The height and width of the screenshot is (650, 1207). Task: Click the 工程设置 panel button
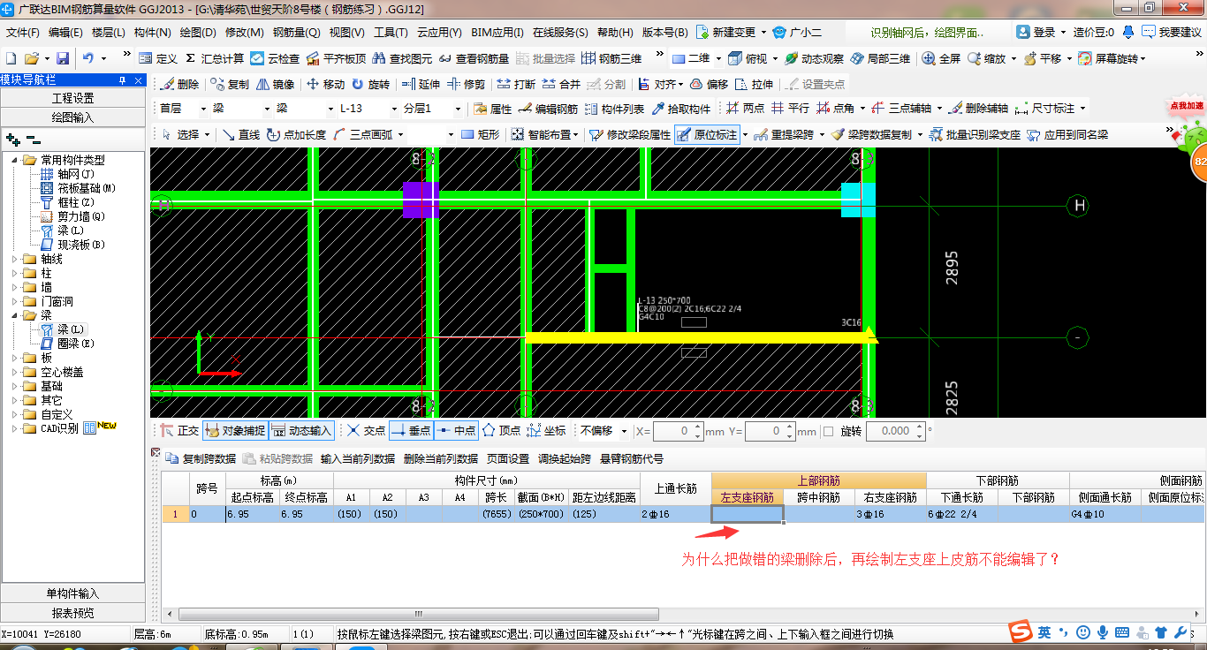tap(72, 98)
